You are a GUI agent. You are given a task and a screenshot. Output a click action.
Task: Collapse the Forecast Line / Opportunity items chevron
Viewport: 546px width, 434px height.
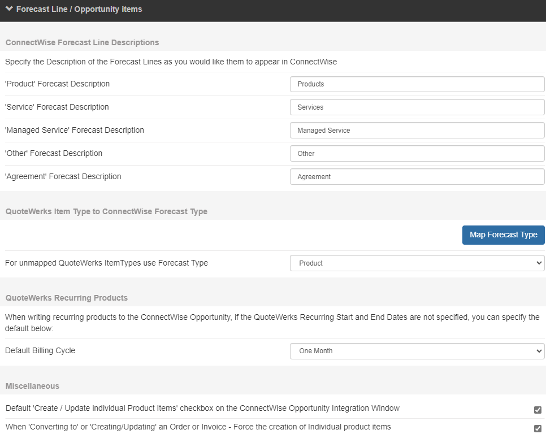(9, 9)
